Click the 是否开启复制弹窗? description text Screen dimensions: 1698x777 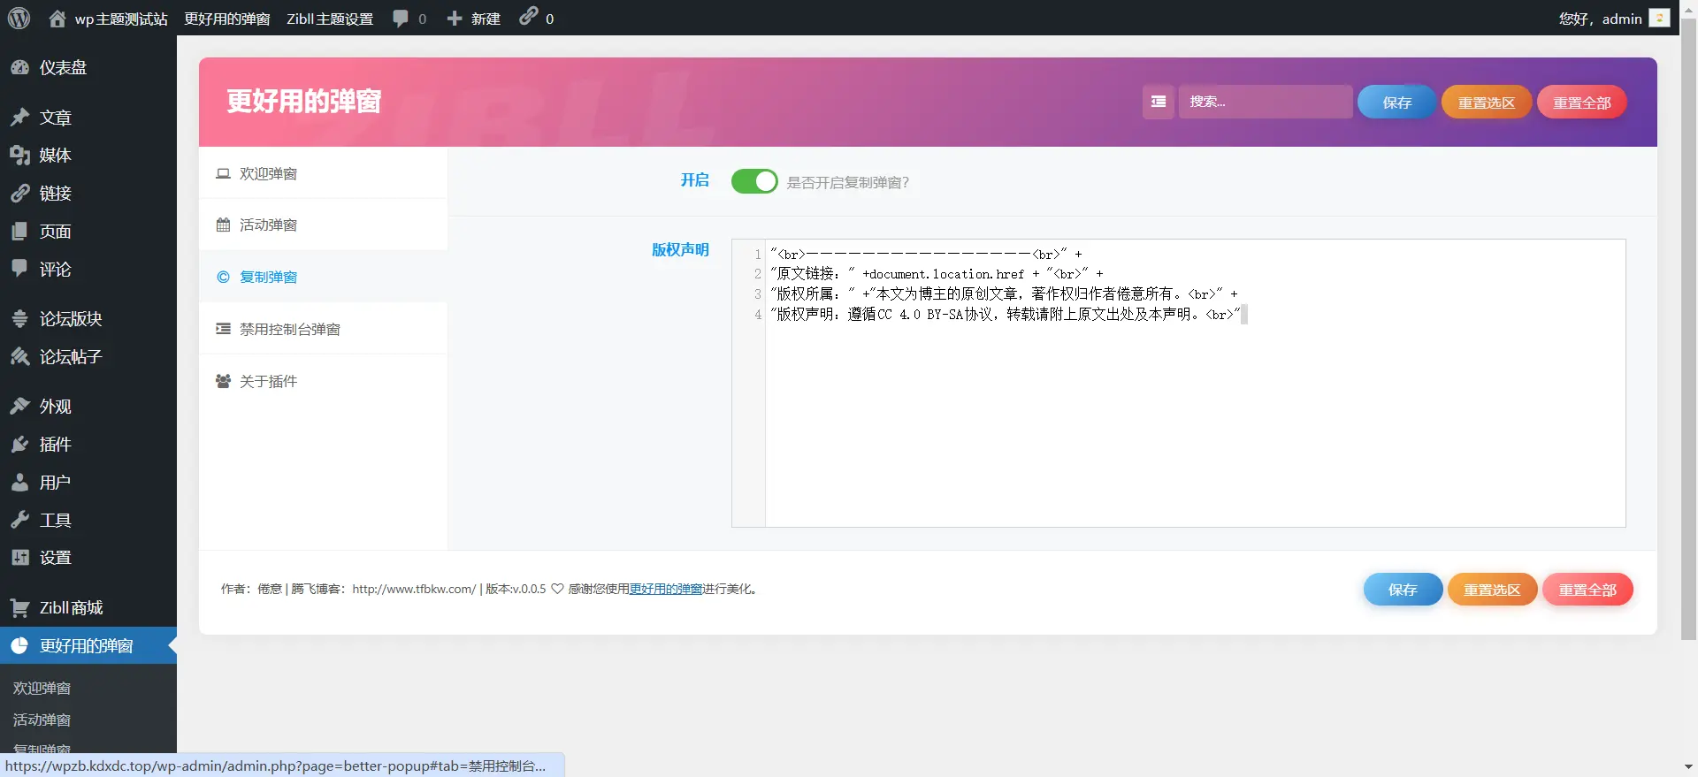coord(848,182)
